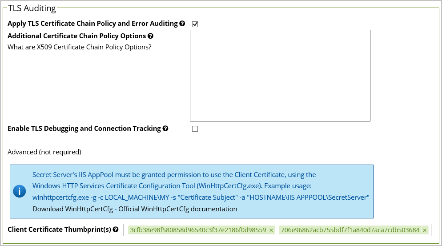Collapse the Advanced (not required) section

pyautogui.click(x=44, y=152)
